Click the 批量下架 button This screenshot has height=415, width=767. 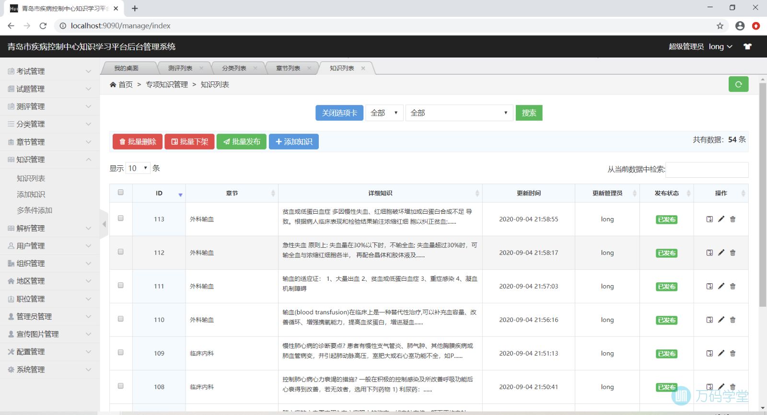189,141
